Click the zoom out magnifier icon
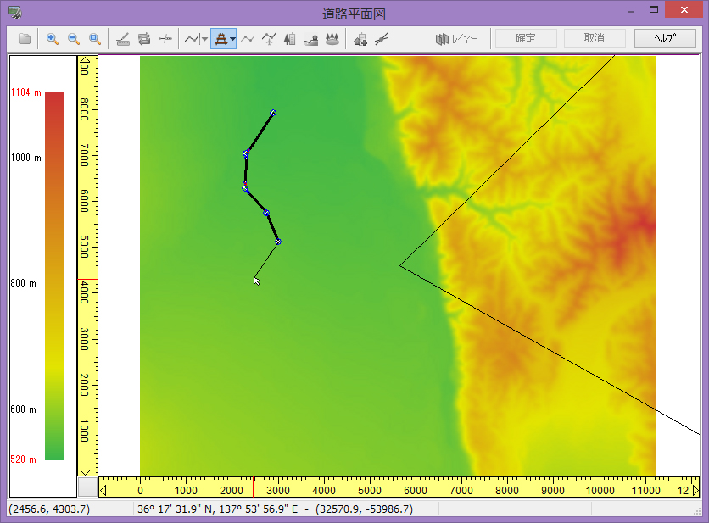 coord(74,39)
